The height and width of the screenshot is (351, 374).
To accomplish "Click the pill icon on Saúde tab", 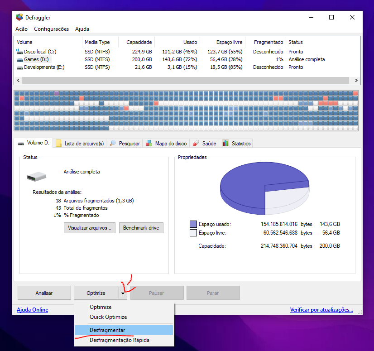I will [196, 143].
